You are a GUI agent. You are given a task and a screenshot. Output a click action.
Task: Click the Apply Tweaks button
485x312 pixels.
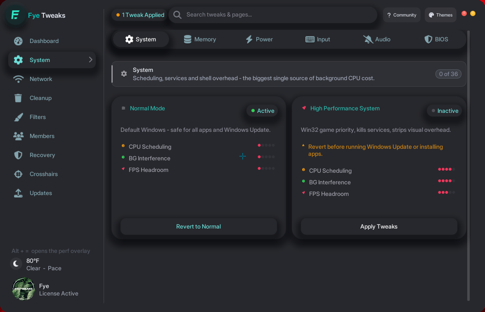pyautogui.click(x=379, y=226)
